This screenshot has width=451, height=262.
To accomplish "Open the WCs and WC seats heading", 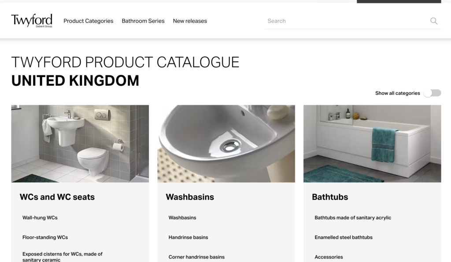I will pyautogui.click(x=57, y=197).
